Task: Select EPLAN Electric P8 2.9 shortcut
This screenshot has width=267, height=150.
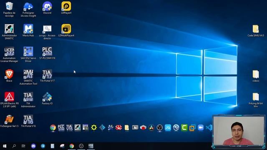Action: [x=9, y=100]
